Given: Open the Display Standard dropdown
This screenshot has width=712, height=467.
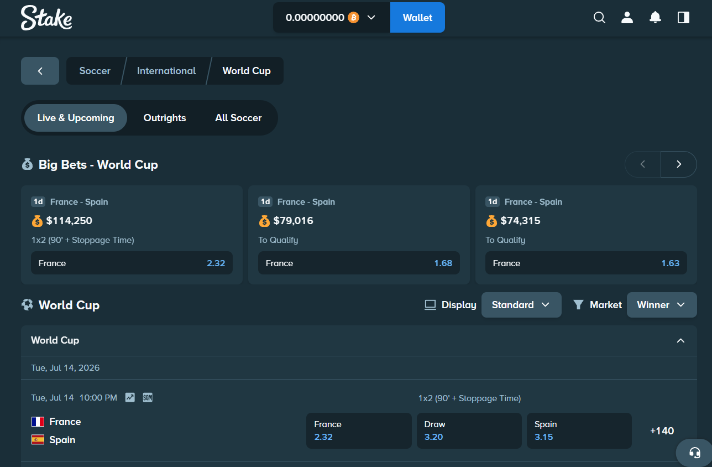Looking at the screenshot, I should [521, 305].
